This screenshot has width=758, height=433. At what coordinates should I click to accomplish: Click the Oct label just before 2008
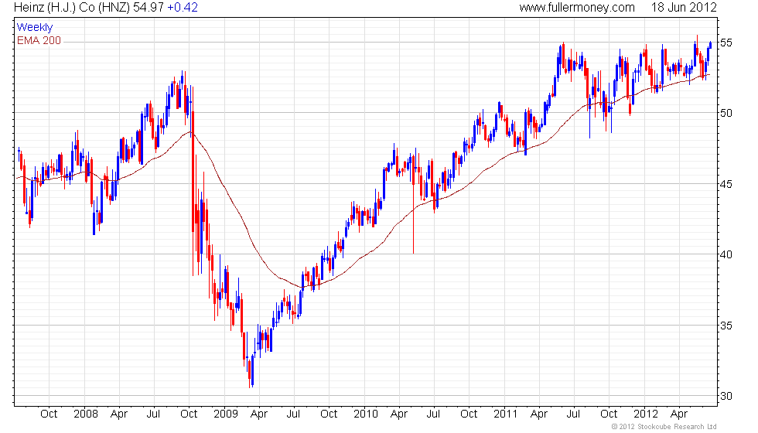coord(49,414)
